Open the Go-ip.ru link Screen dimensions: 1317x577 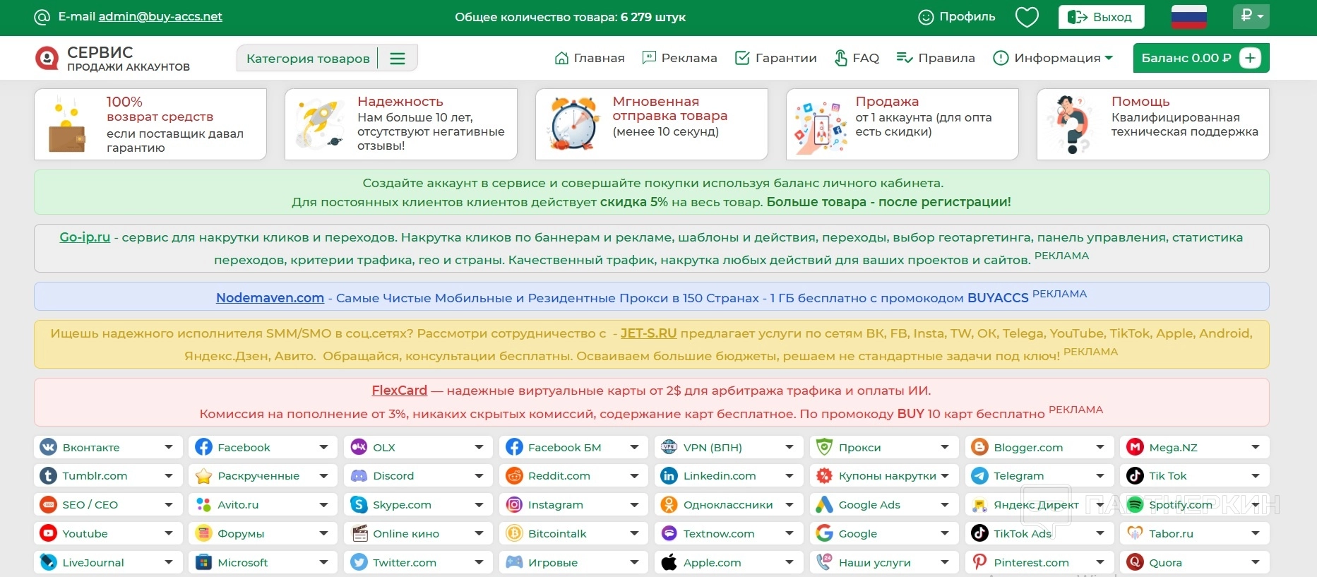click(85, 237)
